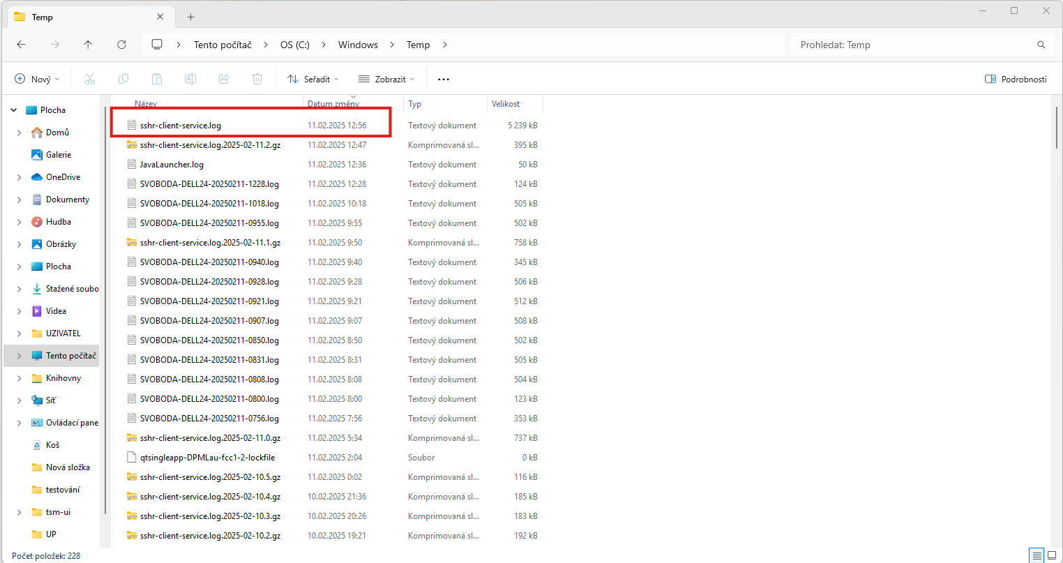Open the Seřadit sort dropdown
Image resolution: width=1063 pixels, height=563 pixels.
coord(313,80)
